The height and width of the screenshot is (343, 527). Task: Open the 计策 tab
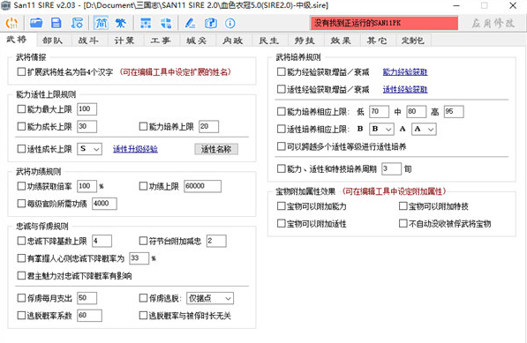124,41
